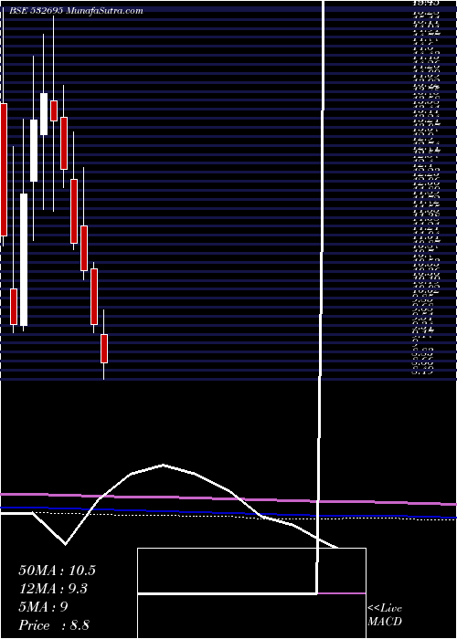The height and width of the screenshot is (639, 457).
Task: Click the 12MA : 9.3 label
Action: coord(53,589)
